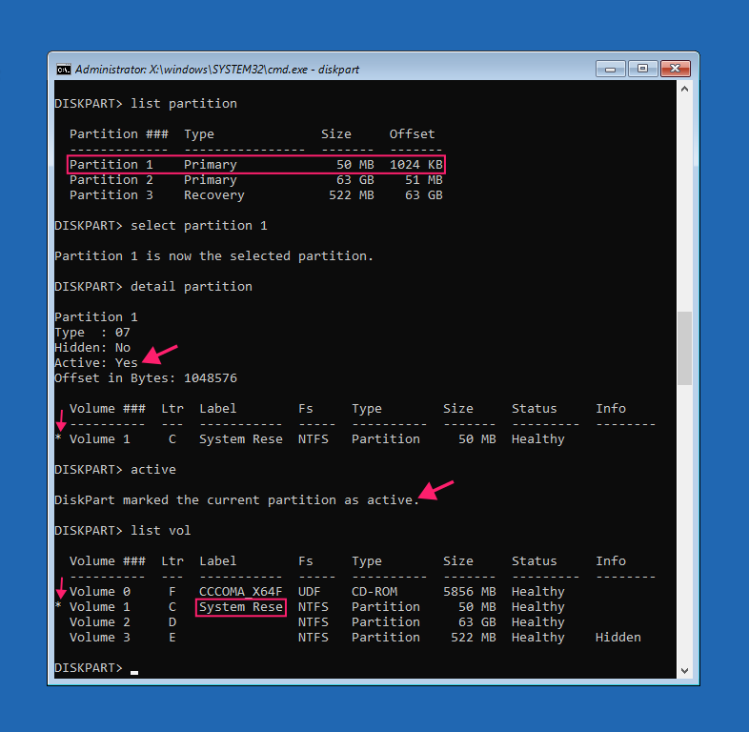Click the 'Active: Yes' line

point(96,363)
